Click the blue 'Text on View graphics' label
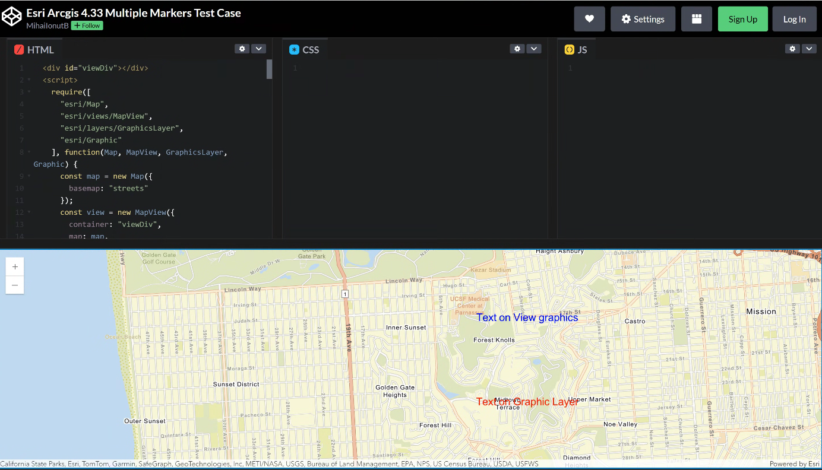This screenshot has width=822, height=470. [527, 317]
